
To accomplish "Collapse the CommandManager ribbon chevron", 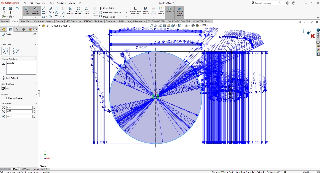I will 318,17.
